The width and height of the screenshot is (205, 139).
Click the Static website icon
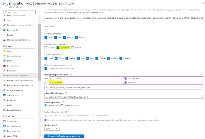tap(4, 95)
